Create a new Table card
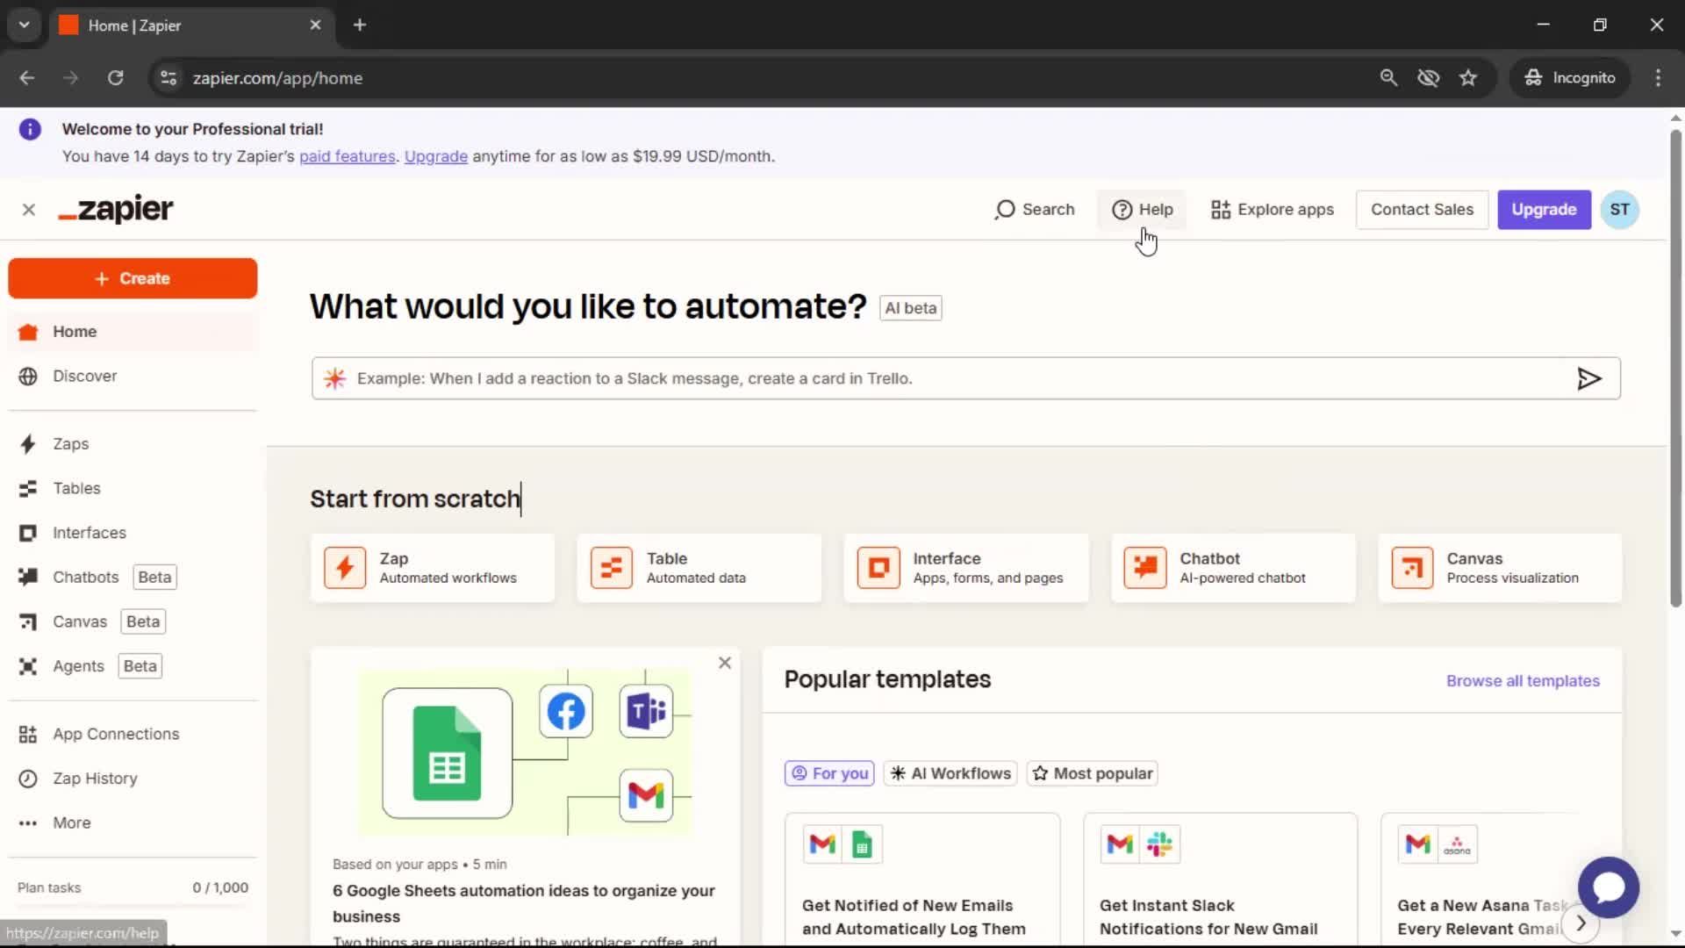Image resolution: width=1685 pixels, height=948 pixels. tap(699, 568)
